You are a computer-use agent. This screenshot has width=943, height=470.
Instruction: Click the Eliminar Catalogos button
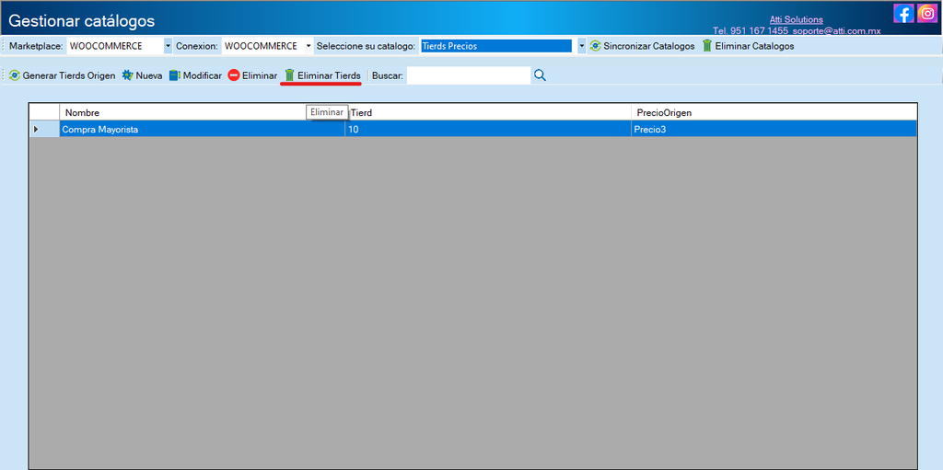[x=748, y=46]
